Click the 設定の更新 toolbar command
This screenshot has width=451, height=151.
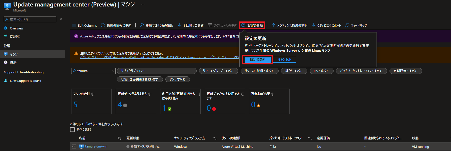pyautogui.click(x=252, y=25)
